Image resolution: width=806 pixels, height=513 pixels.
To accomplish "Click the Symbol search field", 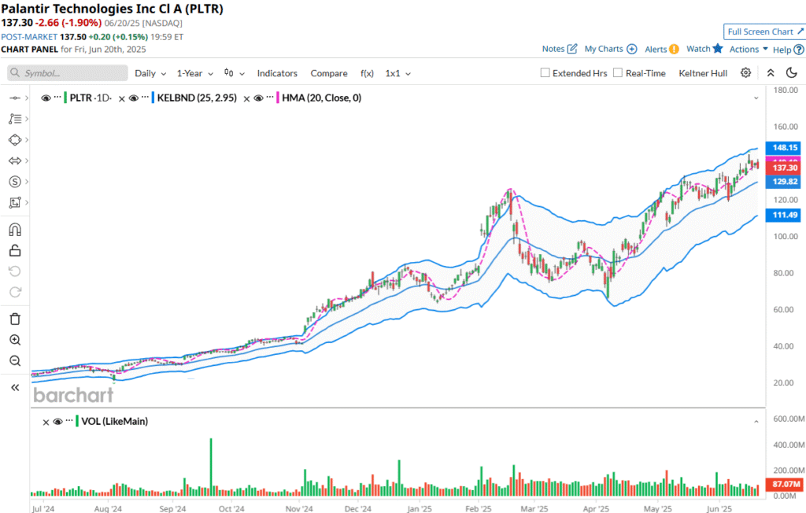I will coord(68,73).
